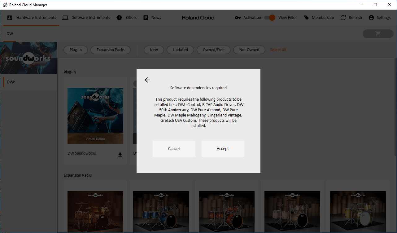Click the Expansion Packs section heading
Screen dimensions: 397x233
tap(78, 175)
